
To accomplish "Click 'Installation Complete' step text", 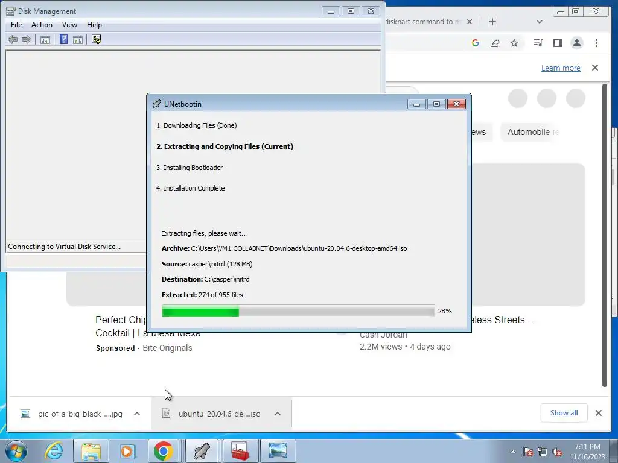I will tap(190, 188).
